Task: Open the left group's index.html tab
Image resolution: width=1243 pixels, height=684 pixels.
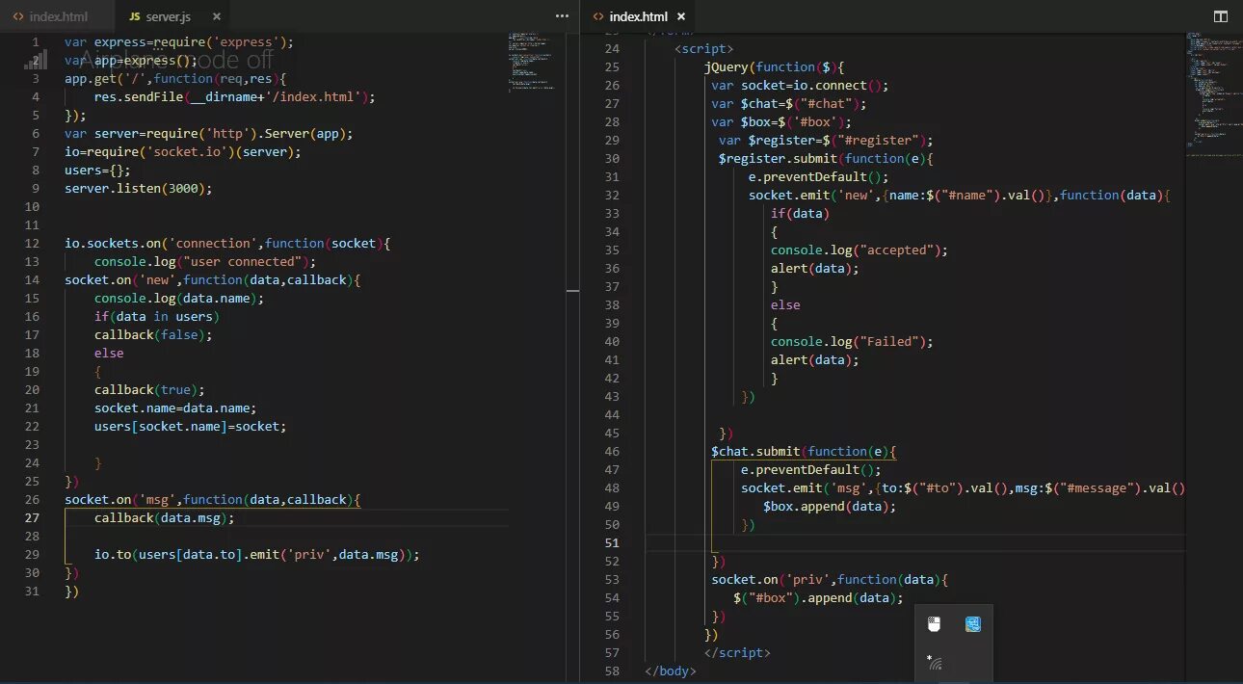Action: pyautogui.click(x=58, y=16)
